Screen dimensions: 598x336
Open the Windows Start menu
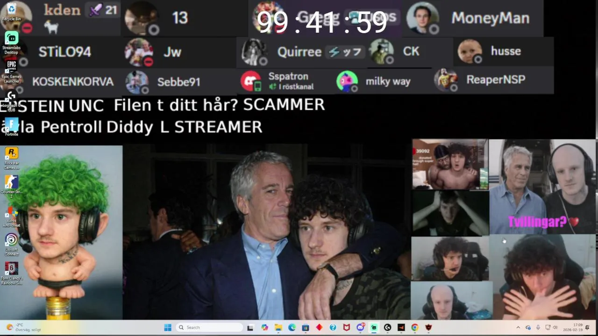pyautogui.click(x=168, y=328)
